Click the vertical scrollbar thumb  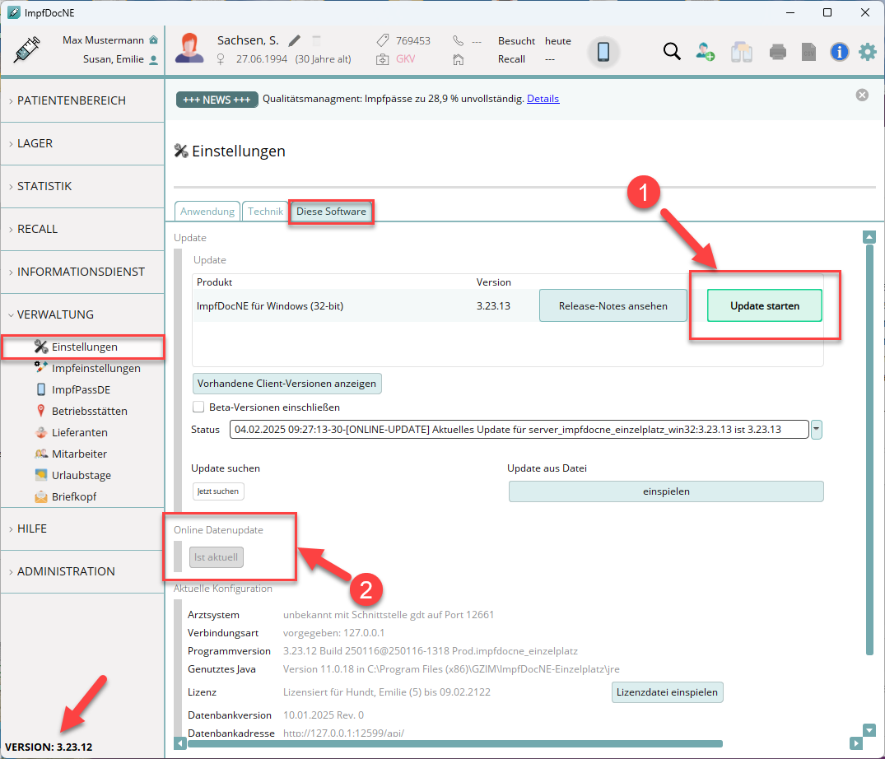point(869,449)
